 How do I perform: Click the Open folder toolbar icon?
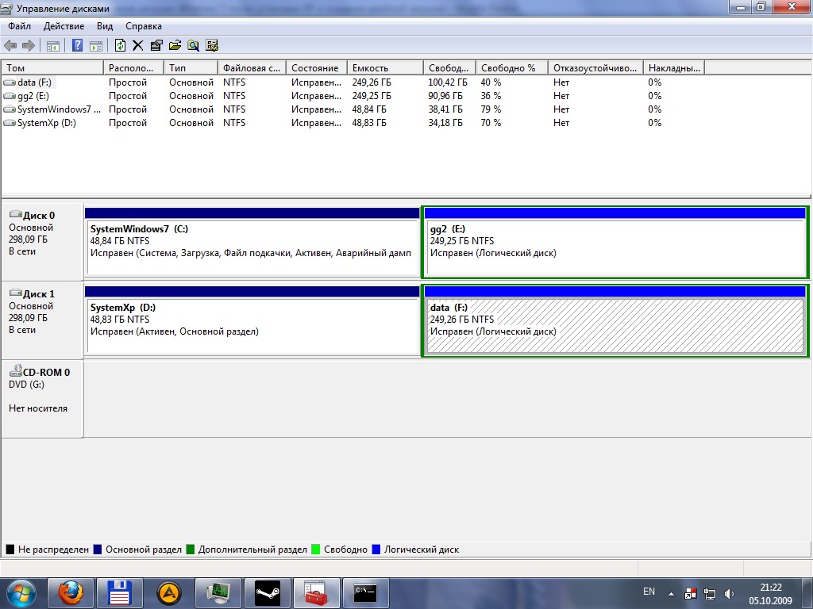coord(175,45)
